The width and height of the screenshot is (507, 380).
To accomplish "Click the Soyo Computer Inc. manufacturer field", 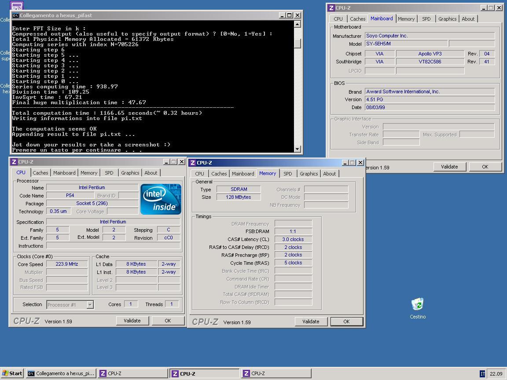I will pos(430,36).
